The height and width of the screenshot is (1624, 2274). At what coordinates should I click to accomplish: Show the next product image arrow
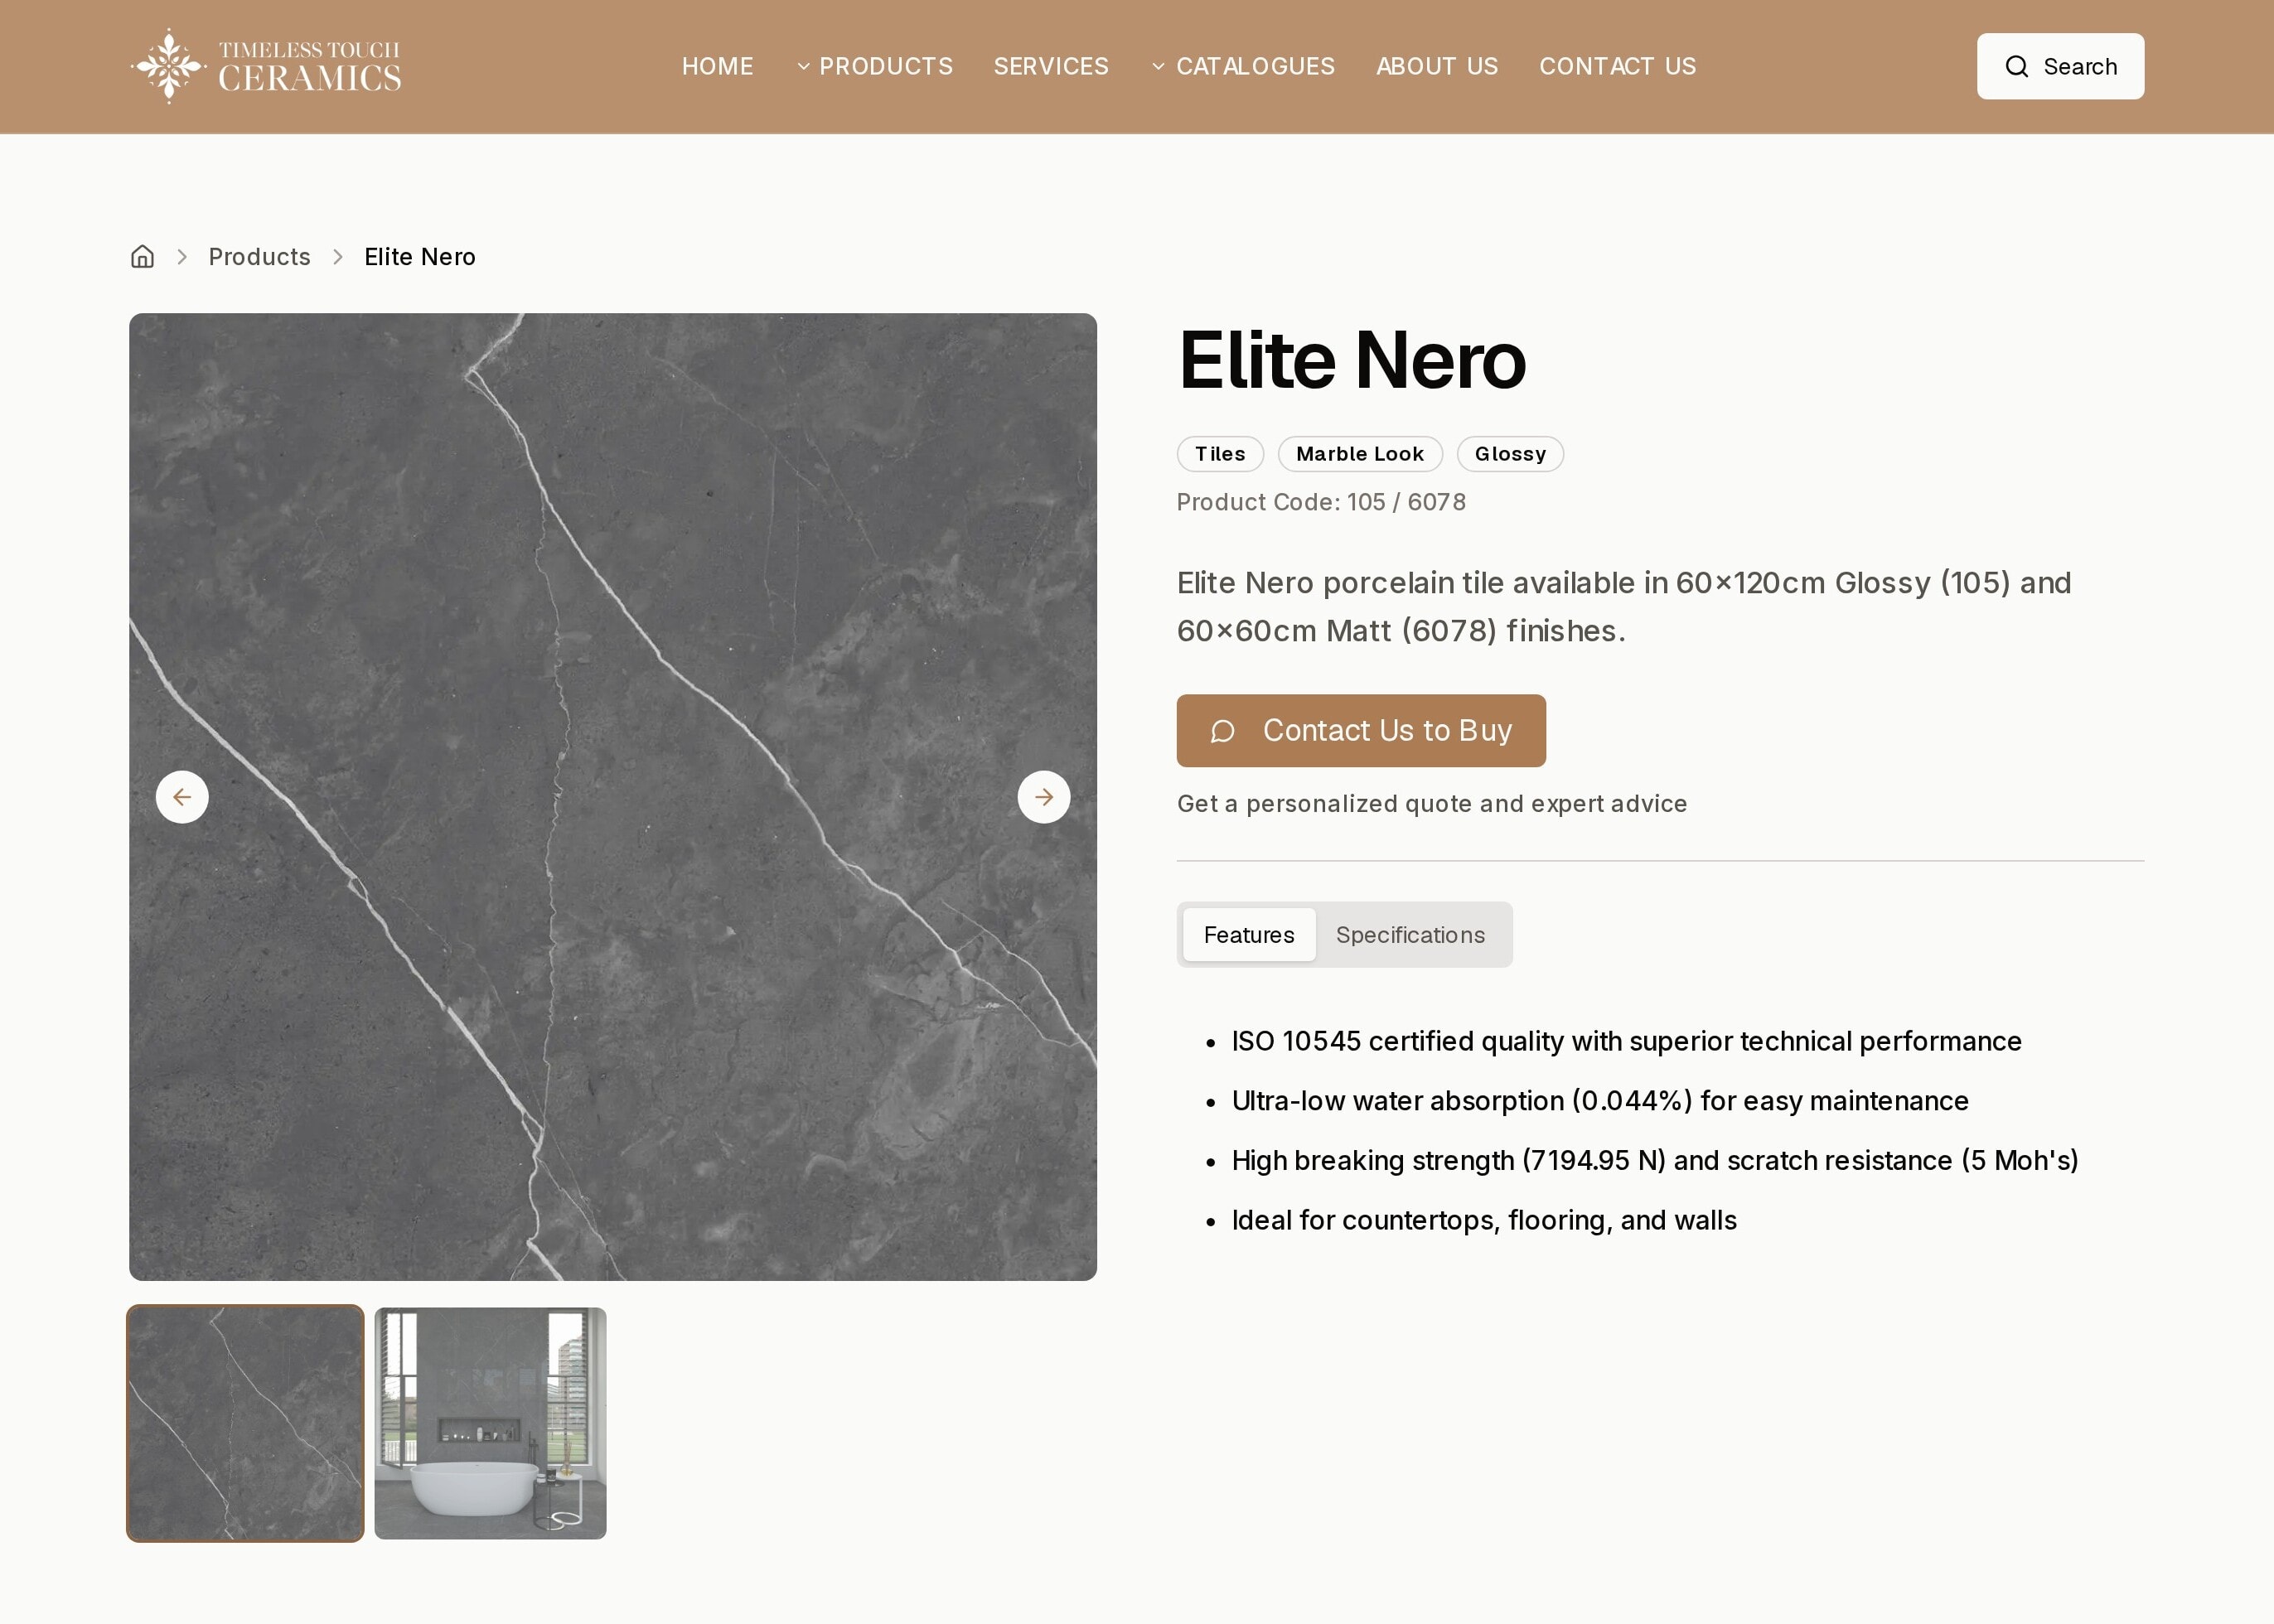coord(1044,797)
